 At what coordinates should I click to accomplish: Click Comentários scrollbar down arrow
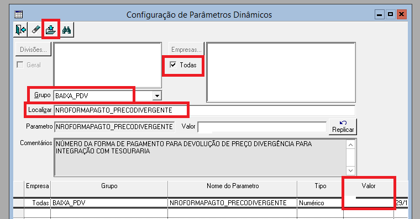[x=350, y=170]
